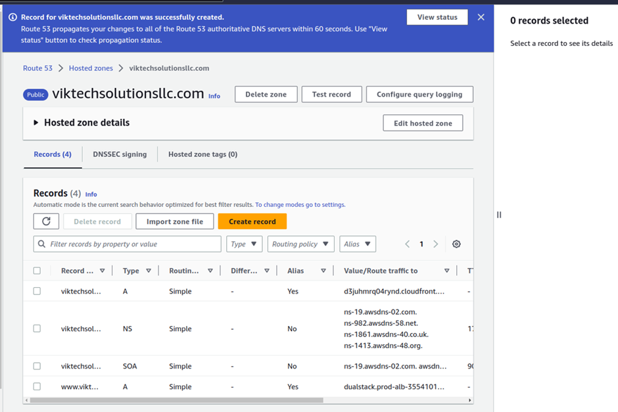The width and height of the screenshot is (618, 412).
Task: Switch to the Records (4) tab
Action: tap(53, 154)
